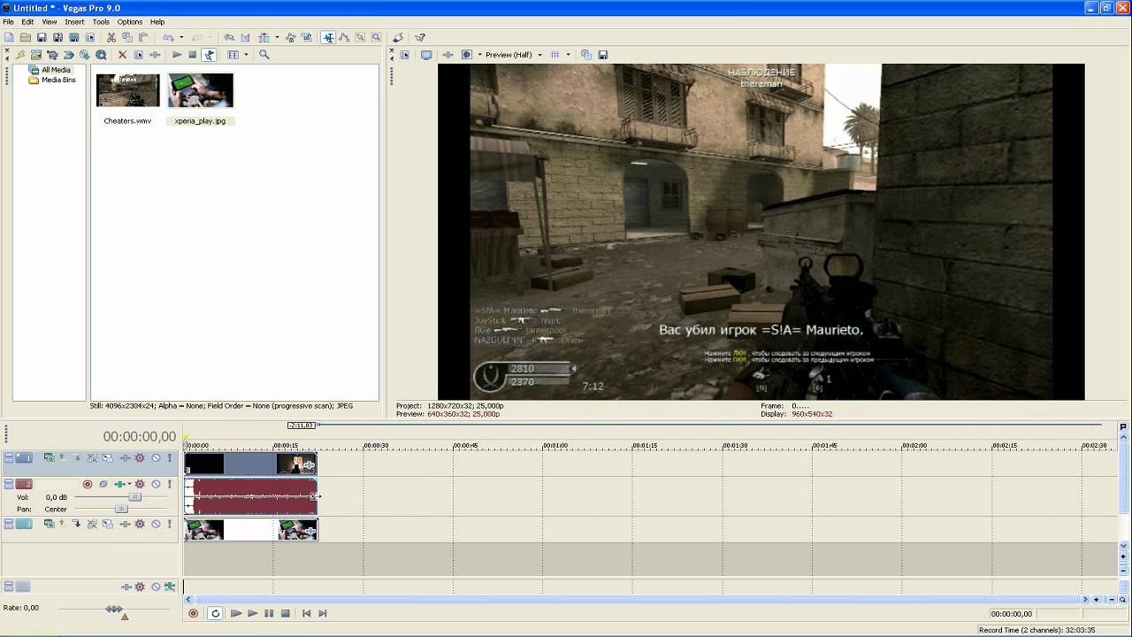The image size is (1132, 637).
Task: Save the project with the floppy icon
Action: coord(42,37)
